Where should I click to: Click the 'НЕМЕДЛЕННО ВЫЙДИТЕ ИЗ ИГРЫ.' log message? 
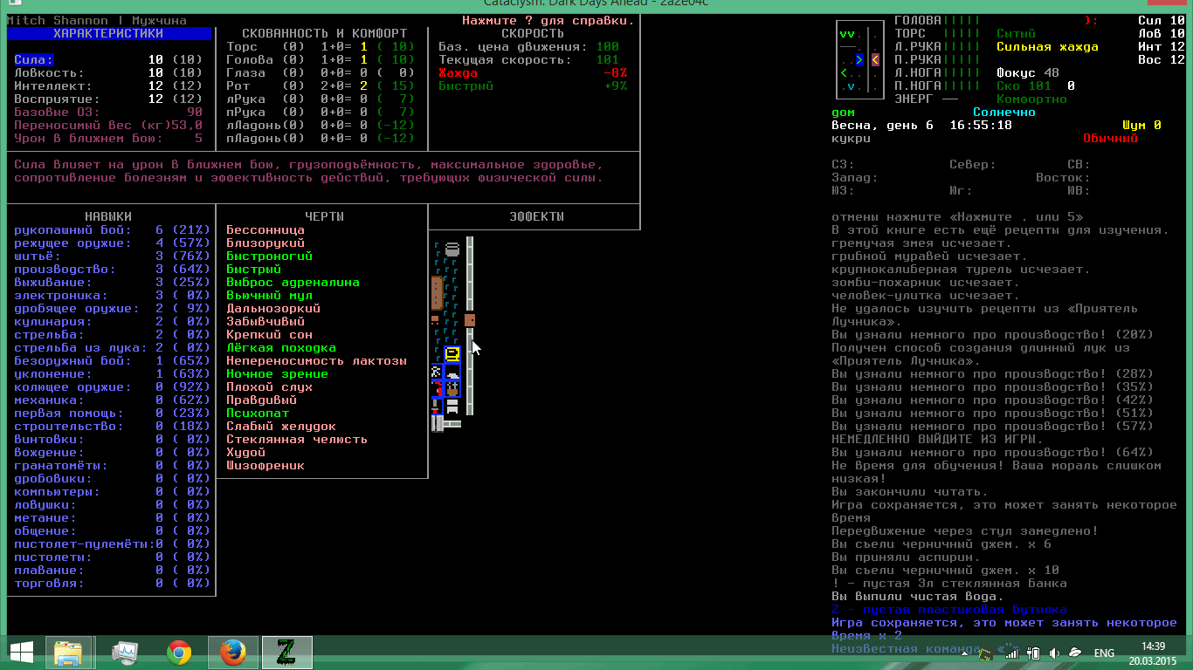[937, 440]
